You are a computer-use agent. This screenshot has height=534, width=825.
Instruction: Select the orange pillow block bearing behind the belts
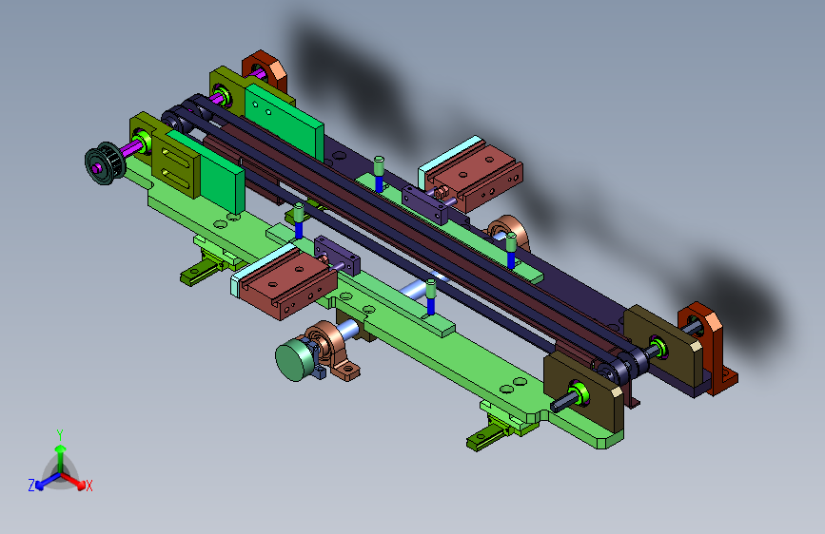point(509,231)
